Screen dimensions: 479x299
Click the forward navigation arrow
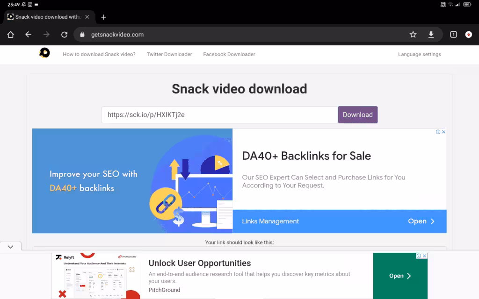tap(46, 35)
